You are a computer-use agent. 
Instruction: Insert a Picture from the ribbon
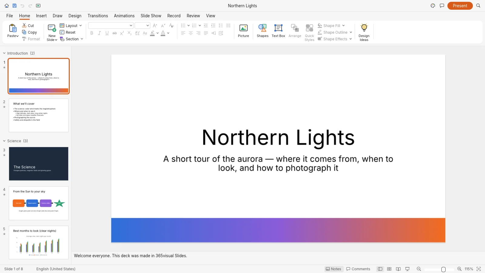point(243,31)
